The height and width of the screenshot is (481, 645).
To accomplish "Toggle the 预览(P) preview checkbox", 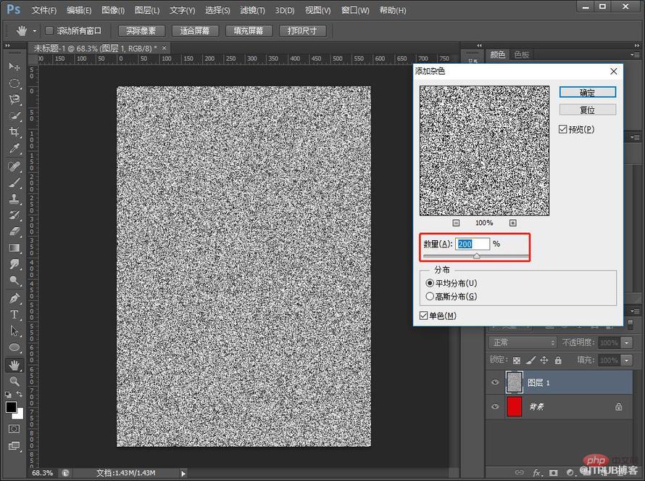I will pyautogui.click(x=562, y=129).
